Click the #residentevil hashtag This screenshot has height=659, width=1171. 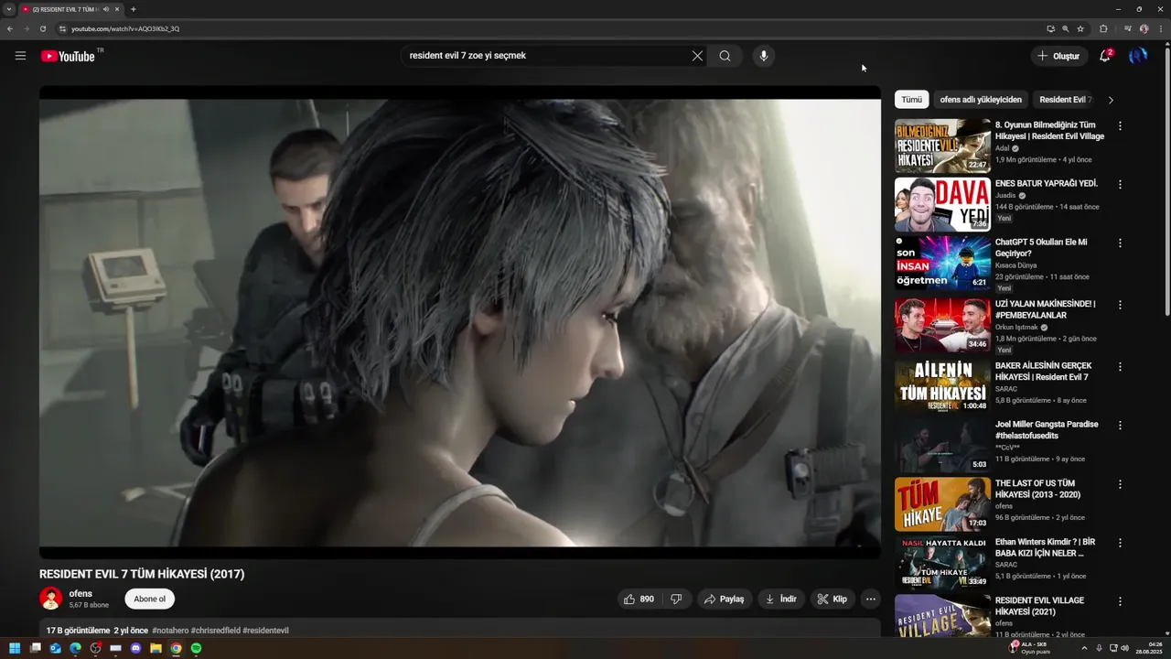click(x=265, y=631)
